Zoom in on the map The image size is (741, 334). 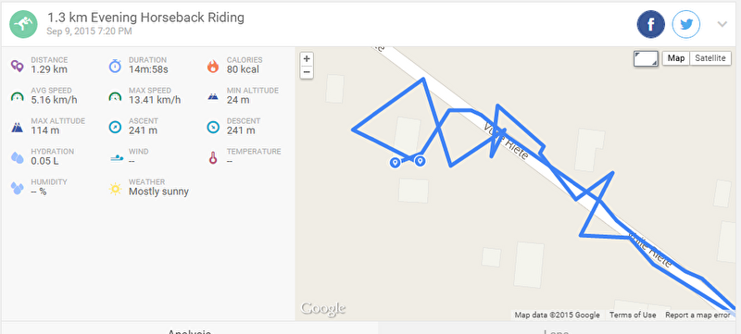point(307,59)
